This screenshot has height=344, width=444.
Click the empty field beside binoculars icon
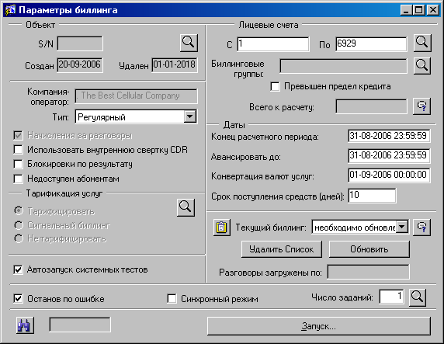tap(80, 325)
